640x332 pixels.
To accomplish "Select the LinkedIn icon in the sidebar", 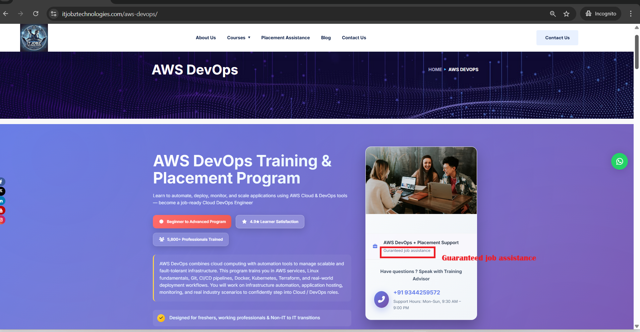I will tap(2, 201).
